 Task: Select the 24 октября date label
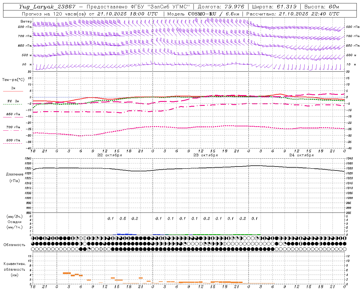click(301, 155)
